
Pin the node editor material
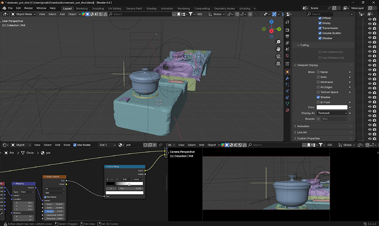pos(160,145)
